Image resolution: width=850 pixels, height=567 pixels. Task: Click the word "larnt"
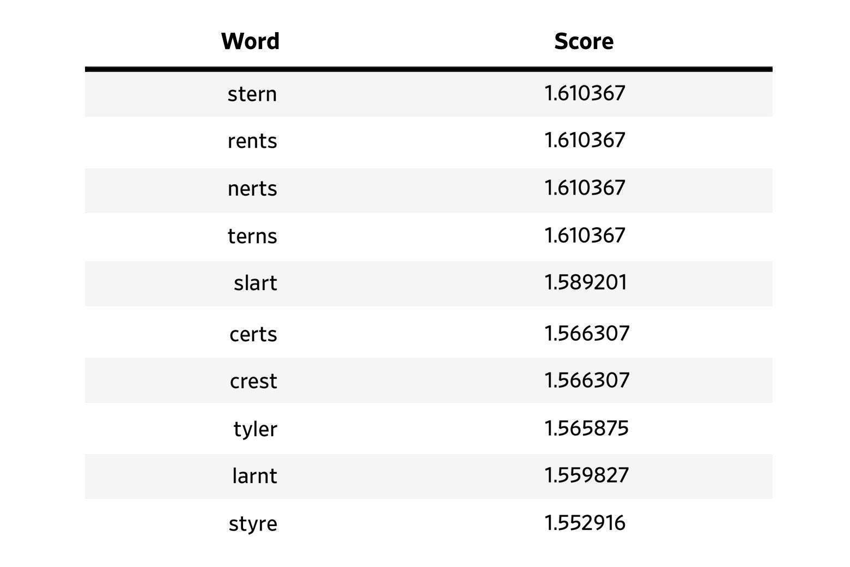click(x=254, y=476)
